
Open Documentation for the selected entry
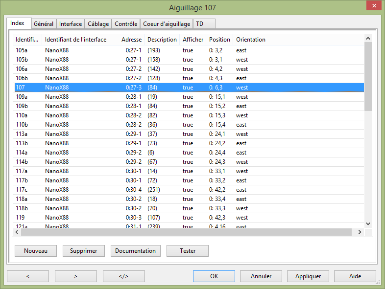tap(135, 251)
